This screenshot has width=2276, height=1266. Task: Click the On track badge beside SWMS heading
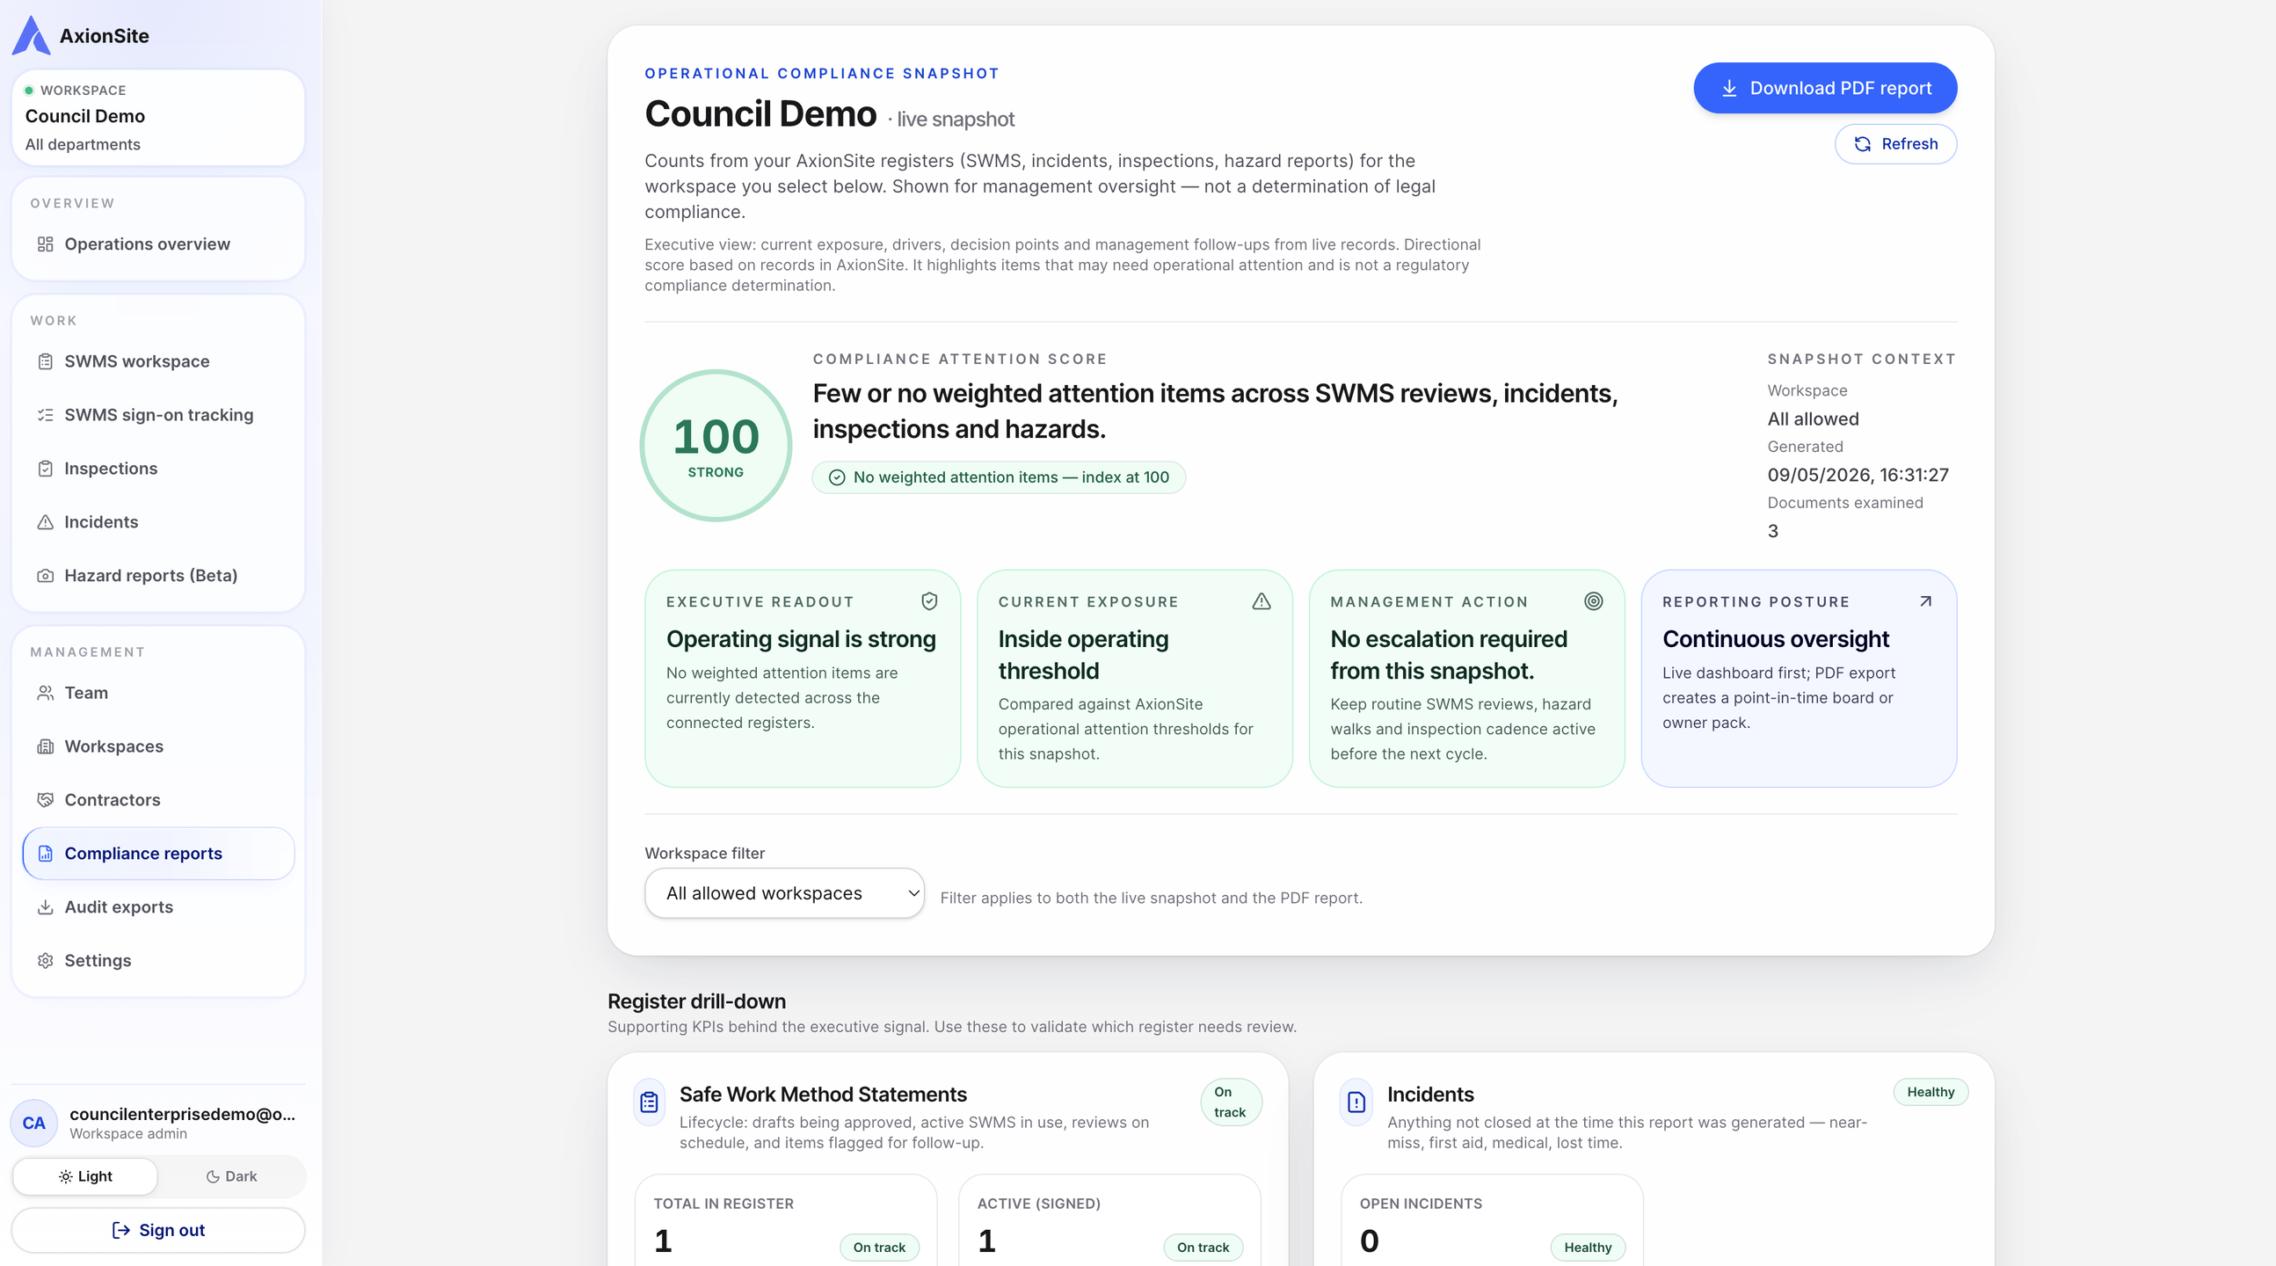tap(1231, 1102)
